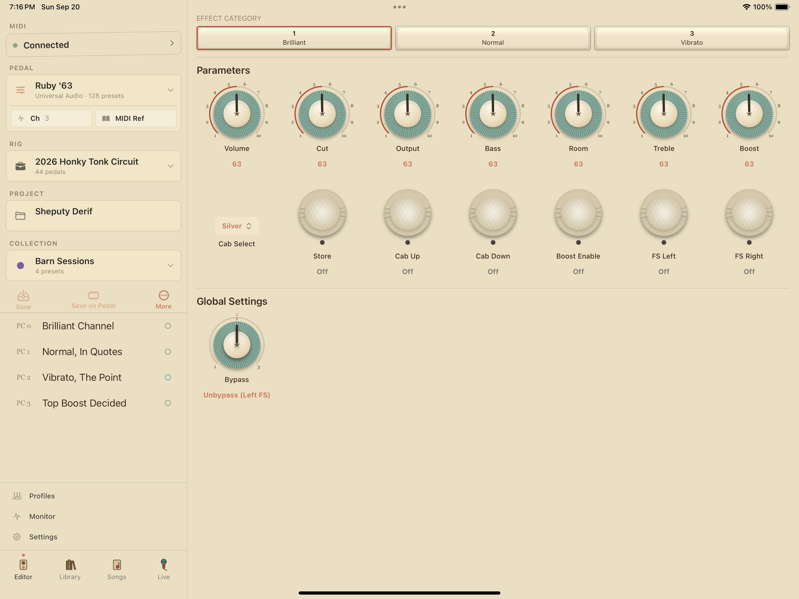The image size is (799, 599).
Task: Select the Normal, In Quotes preset row
Action: click(x=94, y=352)
